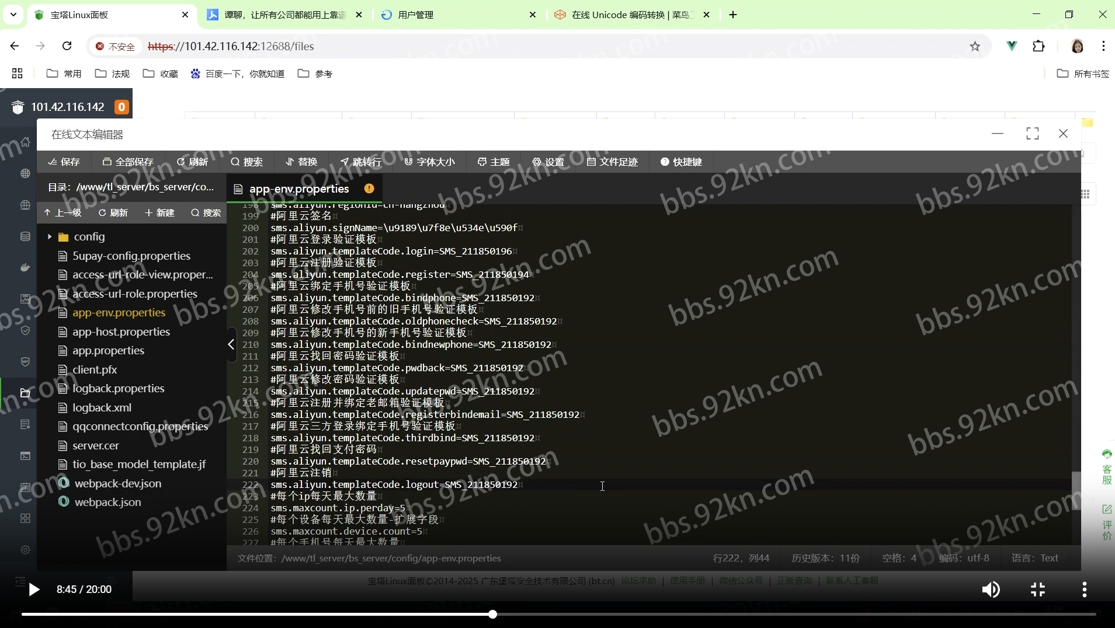Screen dimensions: 1115x628
Task: Open webpack.json file
Action: (x=107, y=502)
